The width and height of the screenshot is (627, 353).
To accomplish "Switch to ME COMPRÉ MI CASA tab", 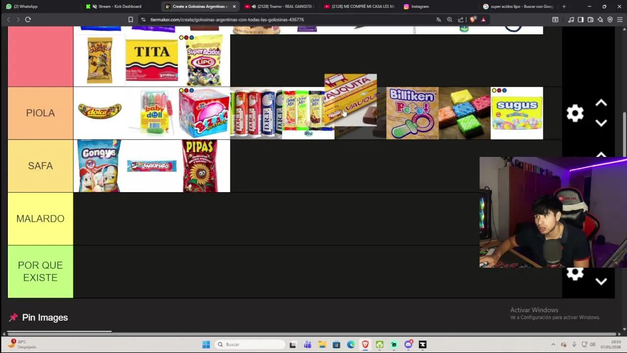I will (x=359, y=6).
